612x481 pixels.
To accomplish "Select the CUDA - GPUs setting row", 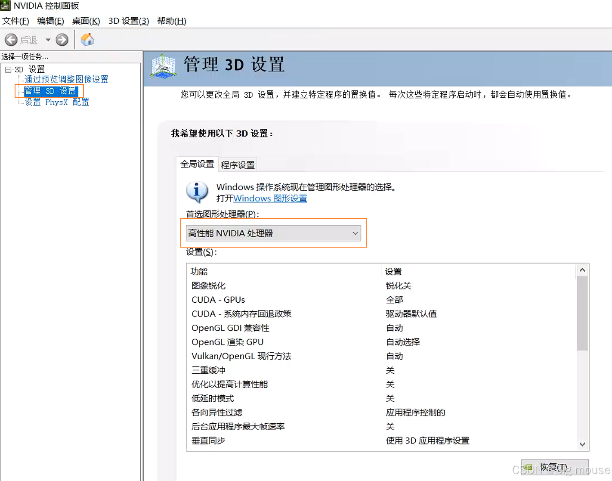I will pyautogui.click(x=381, y=300).
